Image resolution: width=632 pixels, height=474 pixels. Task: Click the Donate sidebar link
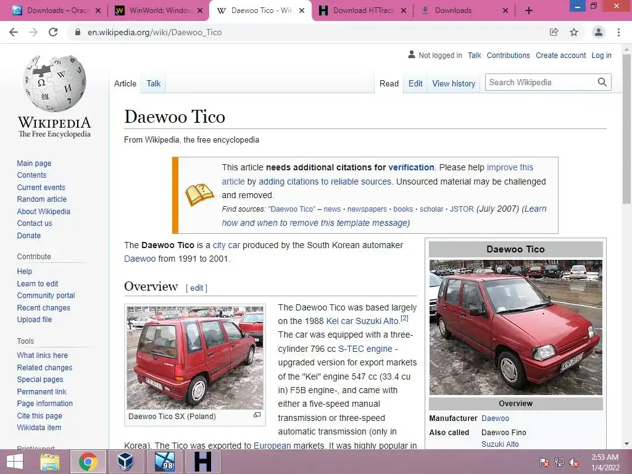(28, 235)
